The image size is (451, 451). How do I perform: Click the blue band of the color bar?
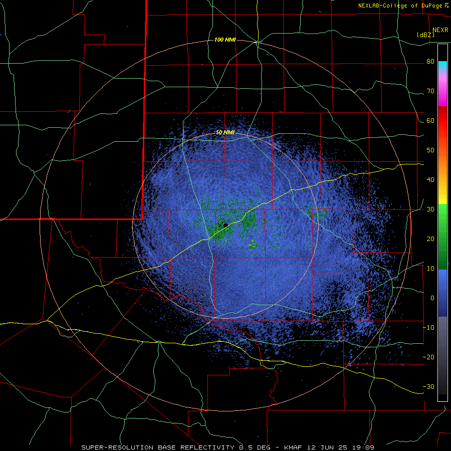point(442,293)
